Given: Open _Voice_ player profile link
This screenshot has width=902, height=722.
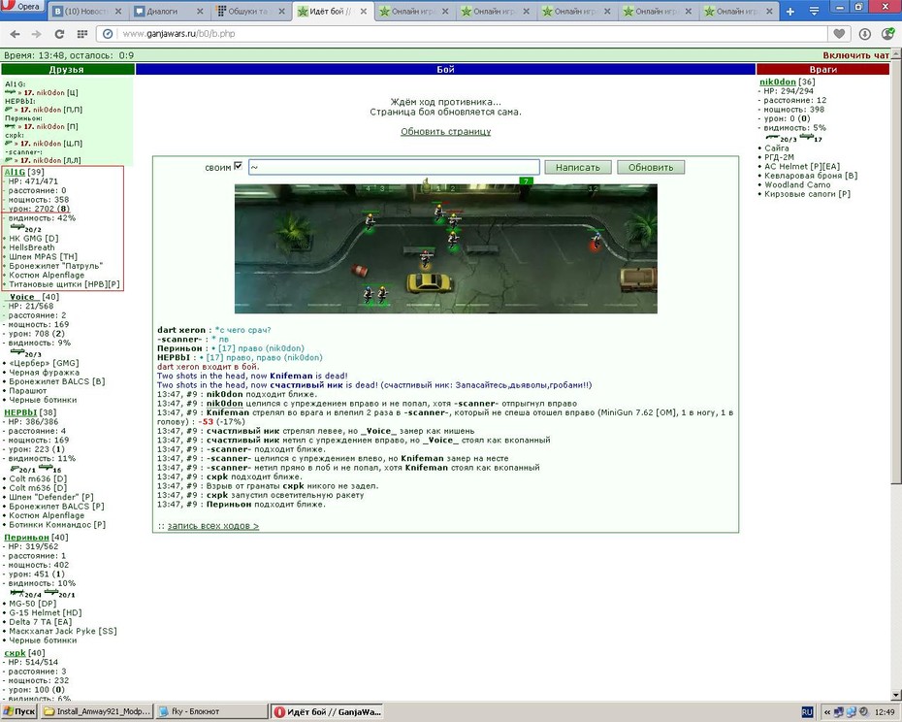Looking at the screenshot, I should (x=22, y=297).
